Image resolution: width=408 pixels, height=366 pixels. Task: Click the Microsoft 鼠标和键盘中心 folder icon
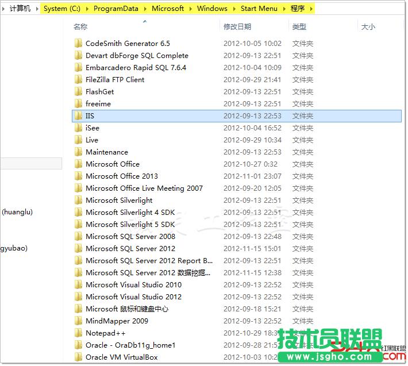(78, 309)
